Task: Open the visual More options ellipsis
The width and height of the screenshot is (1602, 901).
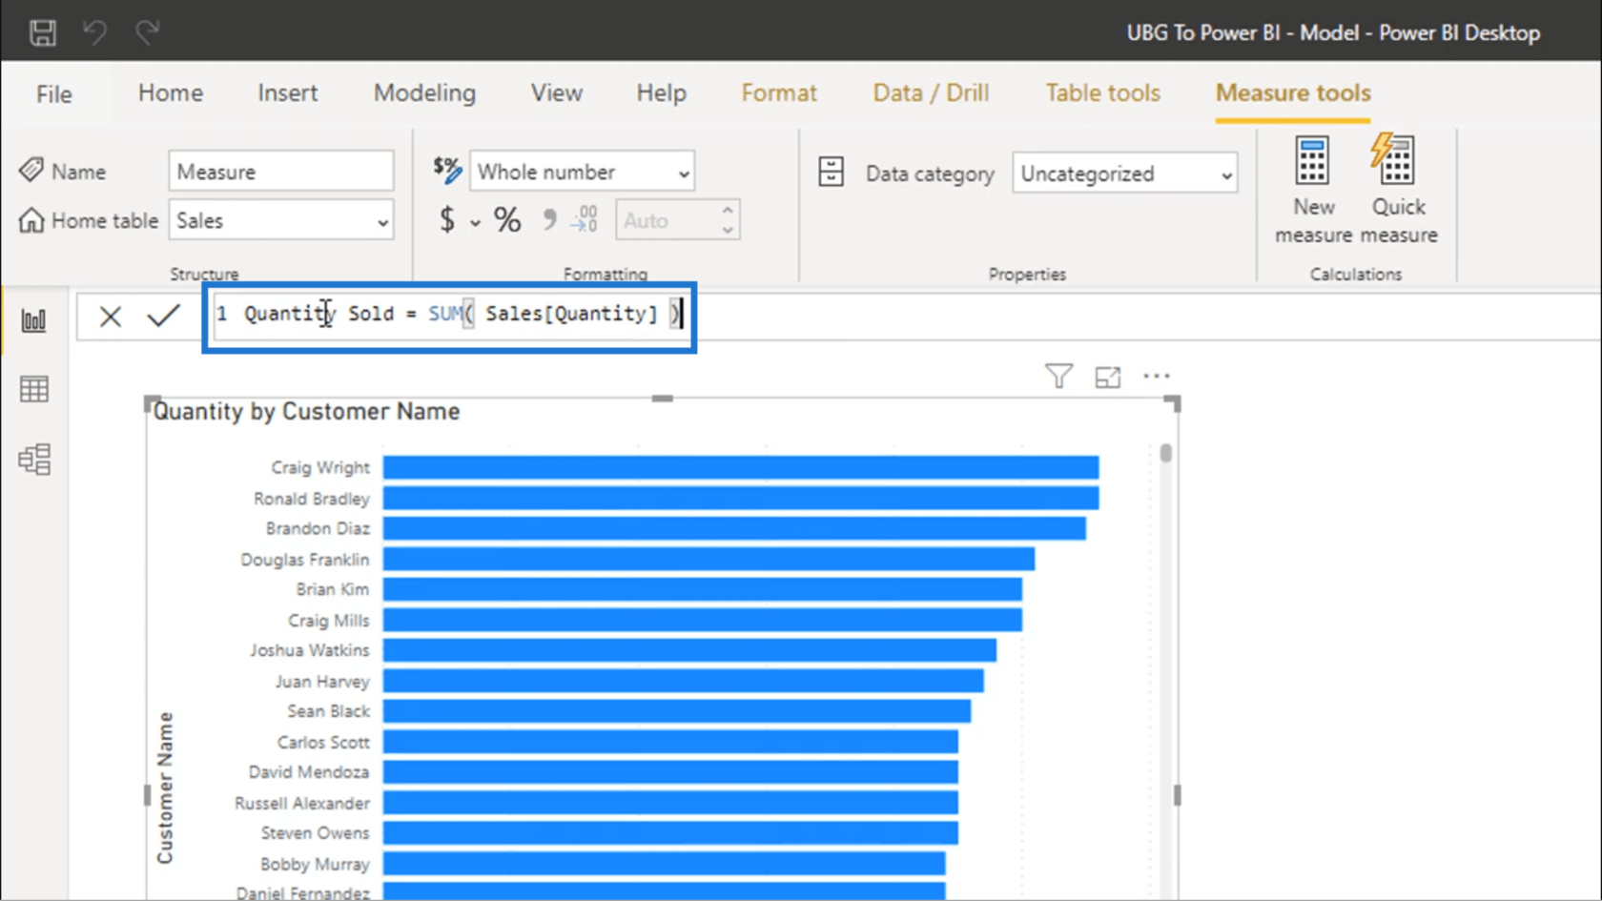Action: pos(1156,377)
